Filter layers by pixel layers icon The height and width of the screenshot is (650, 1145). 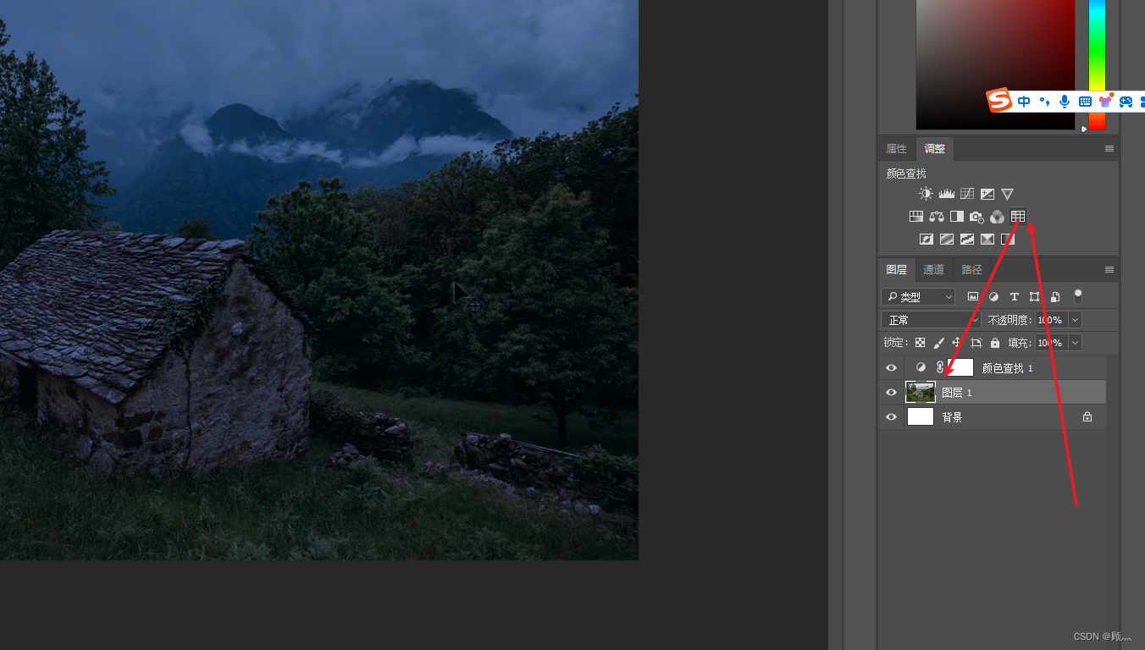tap(973, 297)
